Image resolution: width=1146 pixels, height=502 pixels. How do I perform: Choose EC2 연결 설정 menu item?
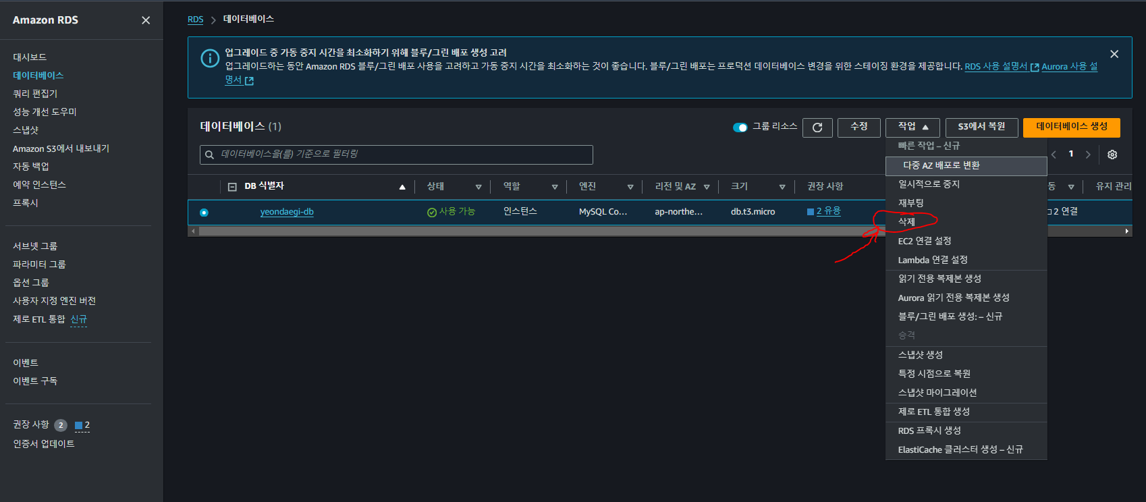point(966,241)
